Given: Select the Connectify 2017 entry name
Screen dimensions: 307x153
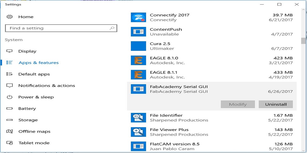Looking at the screenshot, I should click(x=169, y=15).
